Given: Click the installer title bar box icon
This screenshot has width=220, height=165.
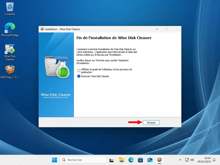Looking at the screenshot, I should [x=42, y=29].
